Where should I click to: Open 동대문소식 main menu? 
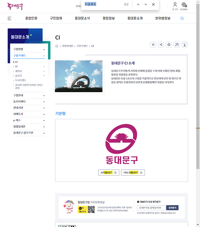click(82, 18)
